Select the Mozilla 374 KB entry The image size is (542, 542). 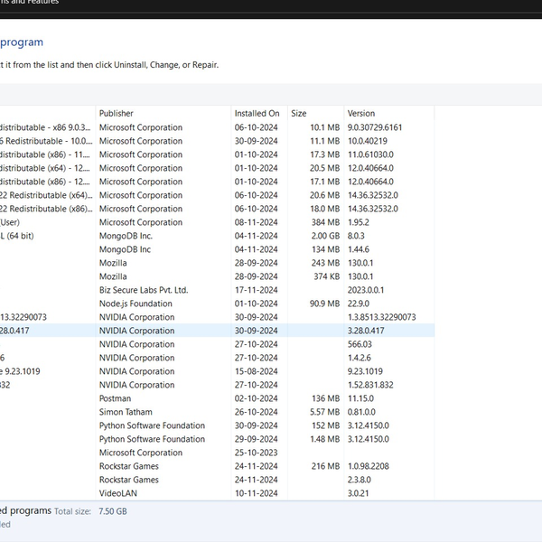113,276
